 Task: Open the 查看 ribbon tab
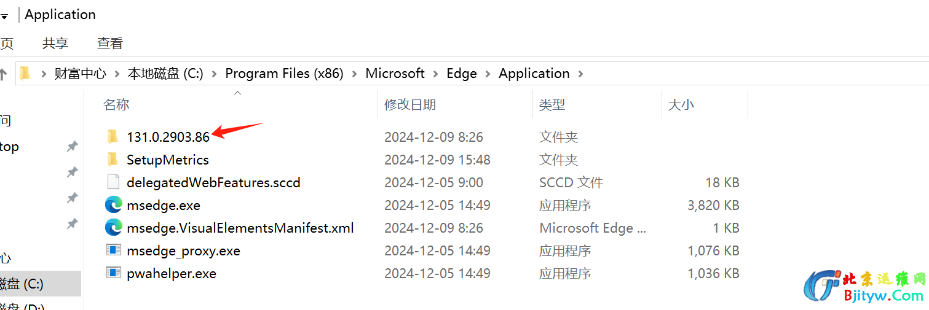point(110,44)
